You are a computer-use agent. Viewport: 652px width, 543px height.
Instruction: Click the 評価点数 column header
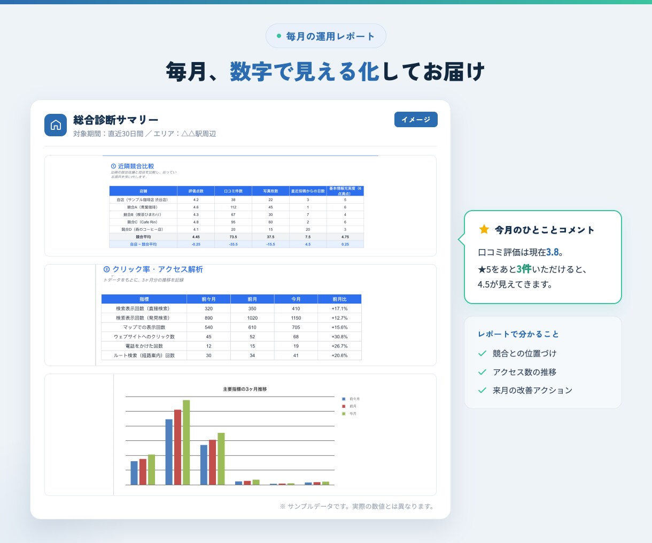pos(196,191)
